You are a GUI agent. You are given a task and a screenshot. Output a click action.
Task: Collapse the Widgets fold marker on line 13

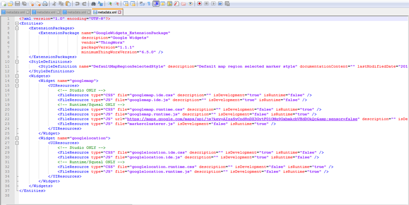click(x=16, y=76)
